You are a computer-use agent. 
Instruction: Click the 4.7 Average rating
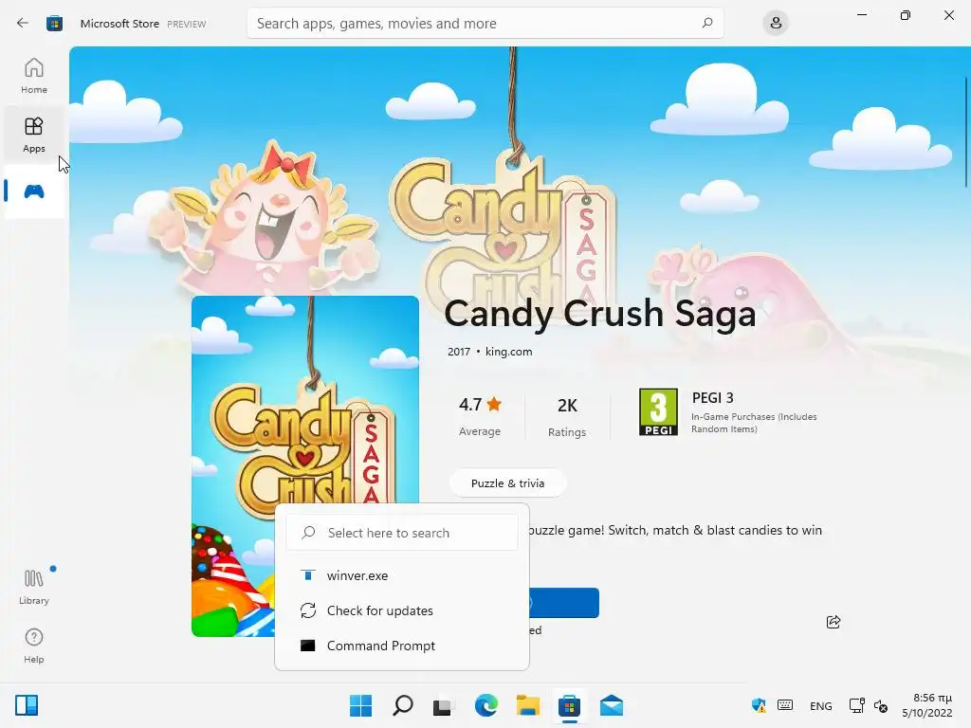(480, 417)
